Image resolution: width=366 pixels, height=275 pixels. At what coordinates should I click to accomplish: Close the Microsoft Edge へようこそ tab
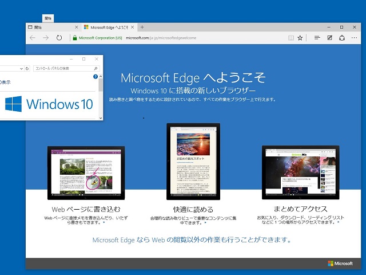[x=132, y=27]
